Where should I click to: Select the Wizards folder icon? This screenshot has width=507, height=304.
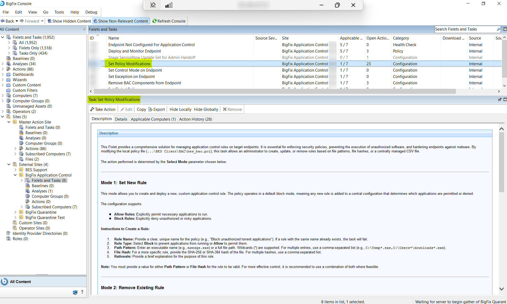8,80
